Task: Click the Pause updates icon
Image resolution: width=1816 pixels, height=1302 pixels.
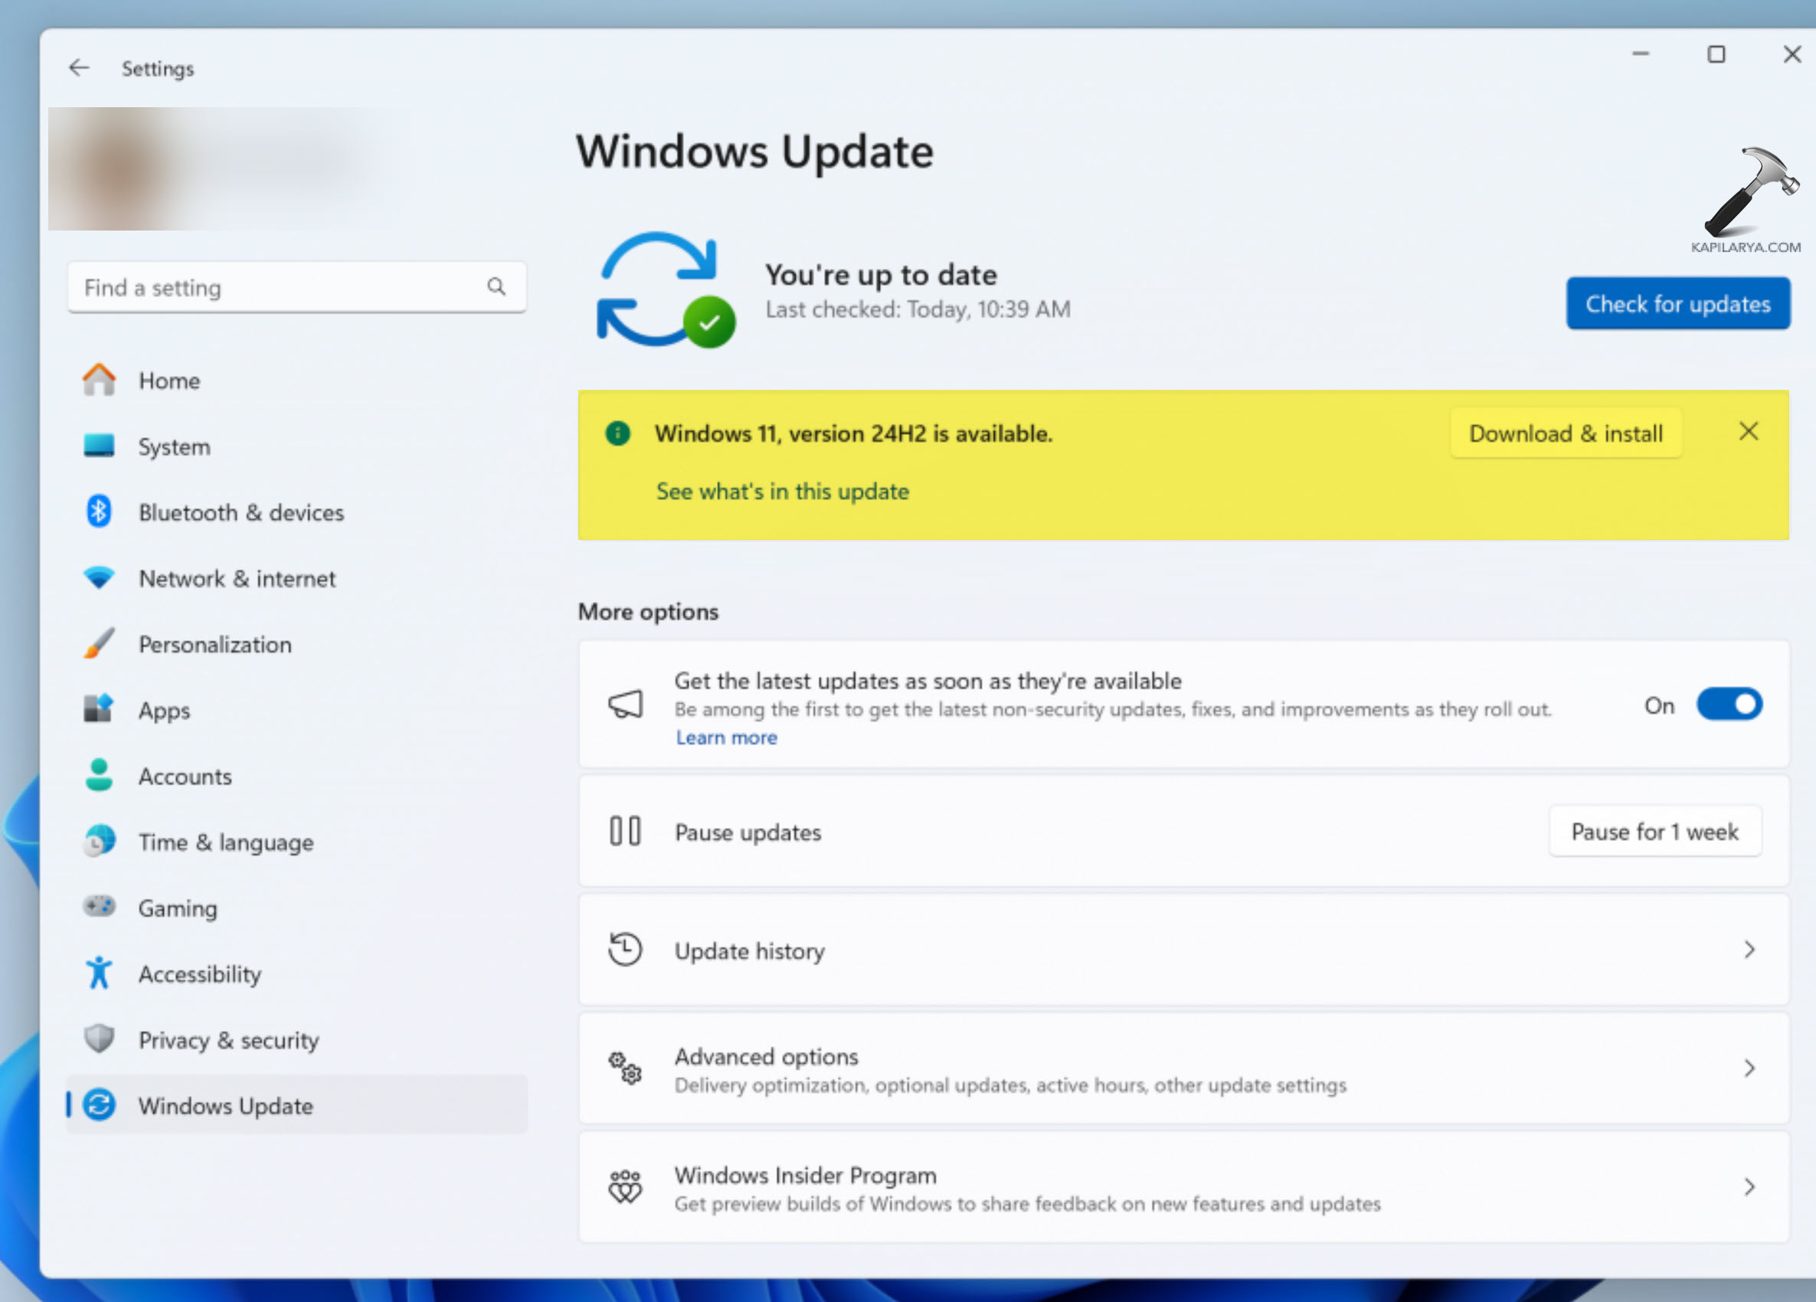Action: pyautogui.click(x=624, y=831)
